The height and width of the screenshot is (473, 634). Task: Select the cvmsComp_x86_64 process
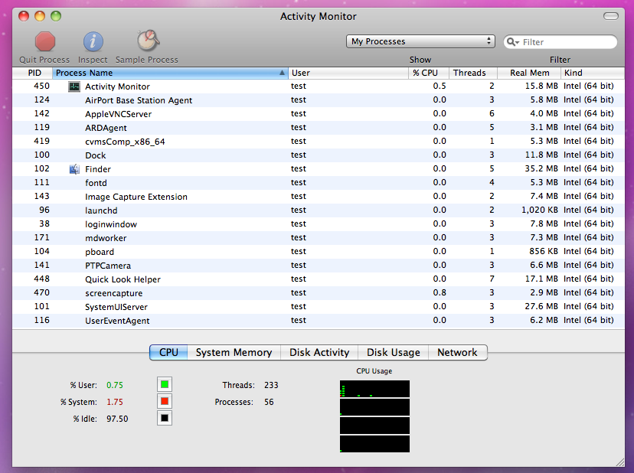click(319, 142)
